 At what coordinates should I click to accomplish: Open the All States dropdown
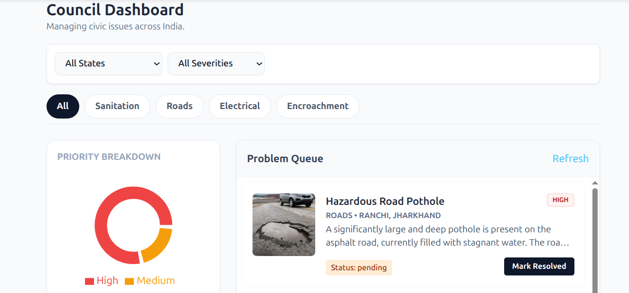coord(108,64)
